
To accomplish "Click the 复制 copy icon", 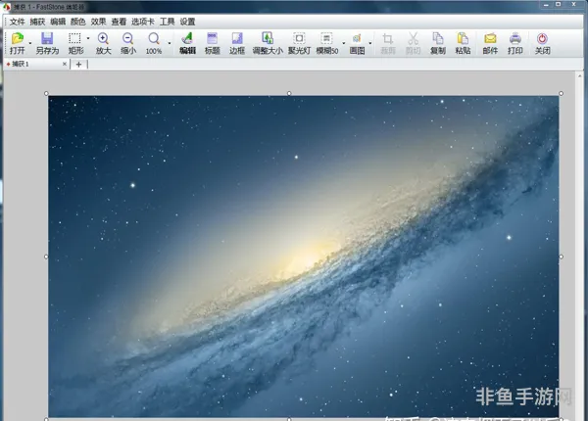I will (438, 43).
